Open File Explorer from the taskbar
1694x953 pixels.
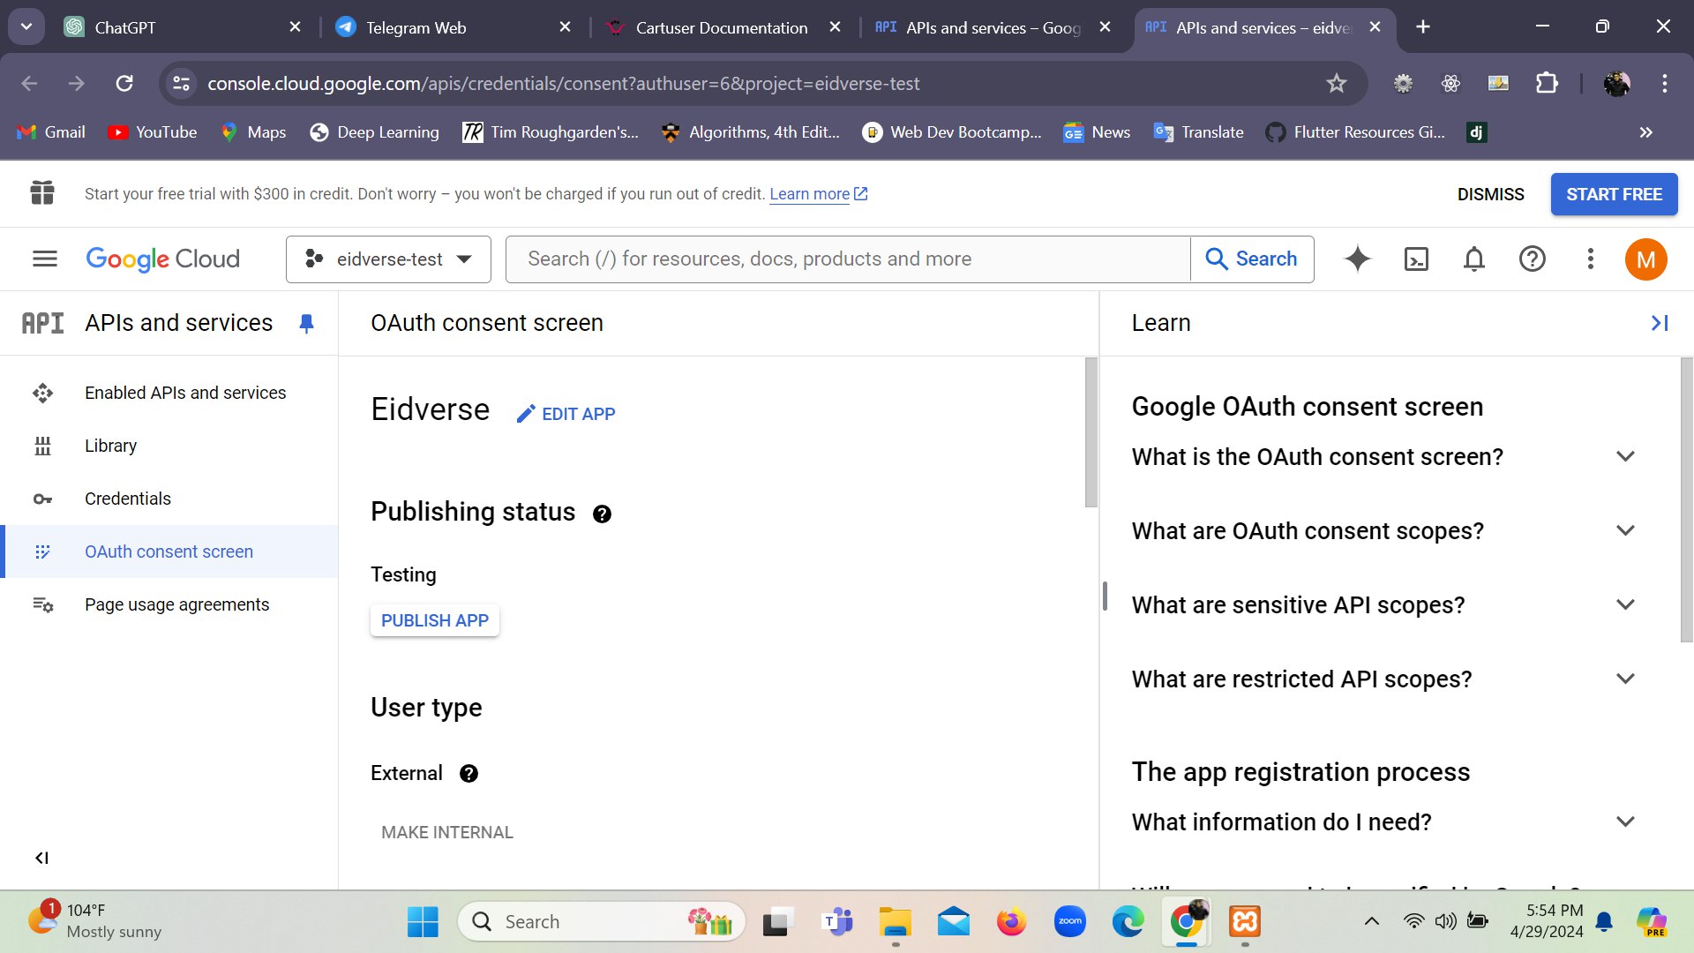[895, 922]
